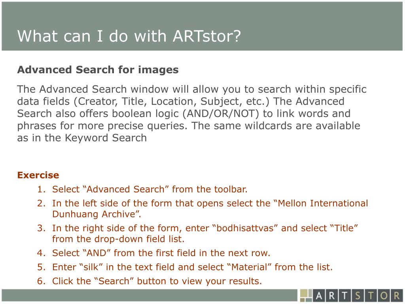Click the gray footer bar
The image size is (405, 304).
point(149,295)
